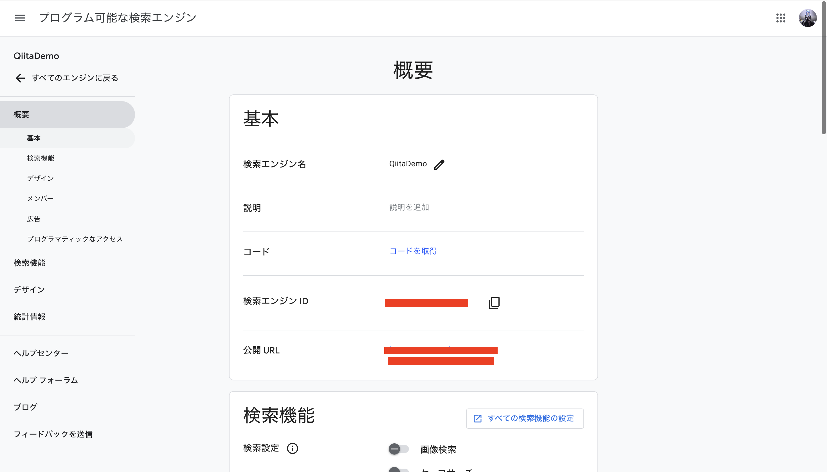Click フィードバックを送信
The width and height of the screenshot is (827, 472).
tap(53, 434)
